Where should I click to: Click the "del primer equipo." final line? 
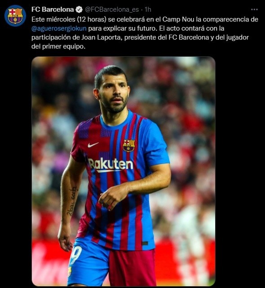(58, 46)
